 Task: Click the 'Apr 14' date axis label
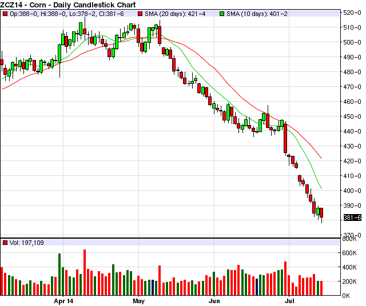click(x=63, y=301)
